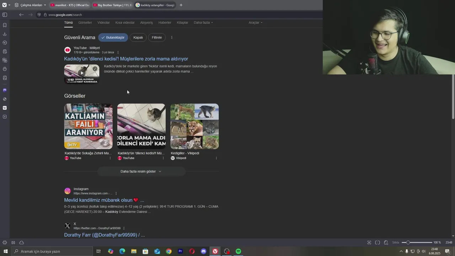Open the Vivaldi Social web panel
455x256 pixels.
tap(5, 99)
